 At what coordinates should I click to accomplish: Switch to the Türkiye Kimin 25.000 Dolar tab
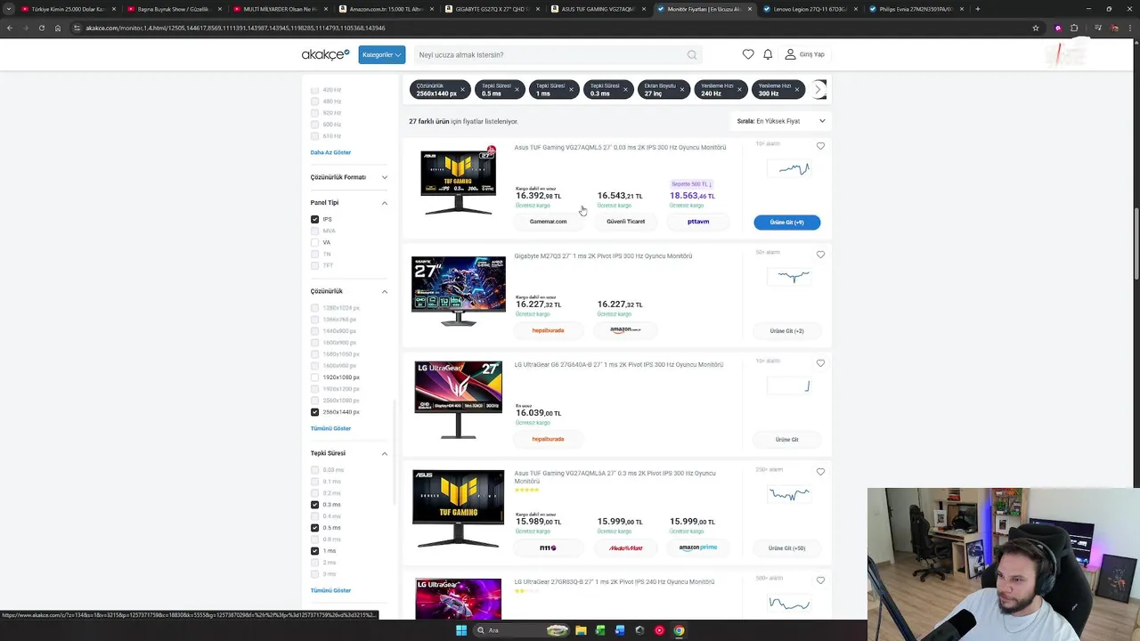(68, 9)
